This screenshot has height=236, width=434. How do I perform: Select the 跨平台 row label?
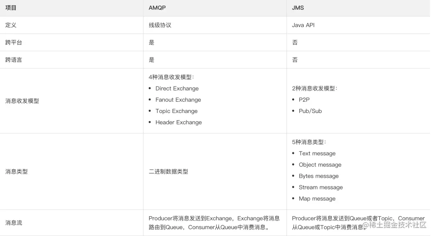point(14,42)
